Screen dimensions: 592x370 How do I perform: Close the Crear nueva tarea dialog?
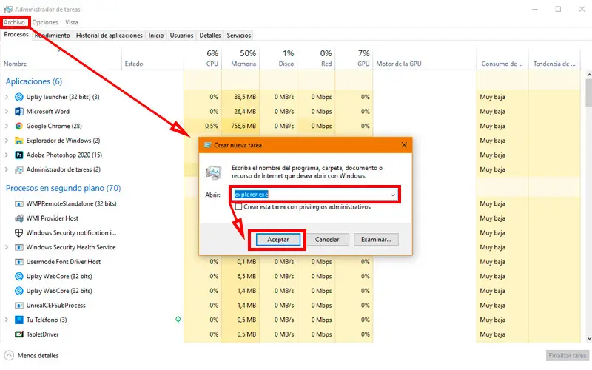pos(404,145)
